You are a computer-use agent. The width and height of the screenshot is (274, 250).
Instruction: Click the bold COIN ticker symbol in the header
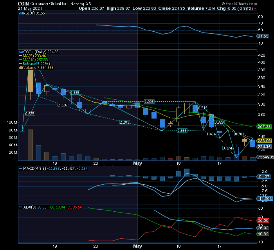[23, 4]
